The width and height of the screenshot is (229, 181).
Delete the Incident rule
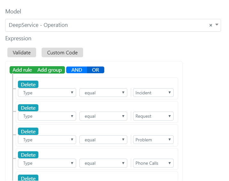tap(28, 84)
